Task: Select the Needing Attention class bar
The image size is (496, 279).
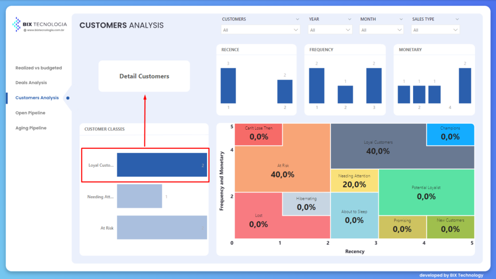Action: (x=139, y=196)
